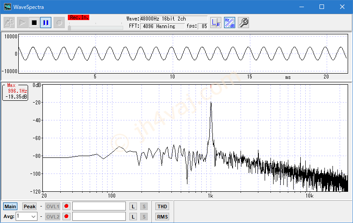Screen dimensions: 353x223
Task: Click the red Rec. In. indicator
Action: tap(79, 17)
